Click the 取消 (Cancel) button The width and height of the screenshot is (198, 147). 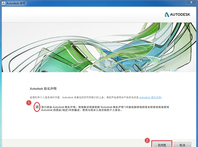(x=182, y=145)
